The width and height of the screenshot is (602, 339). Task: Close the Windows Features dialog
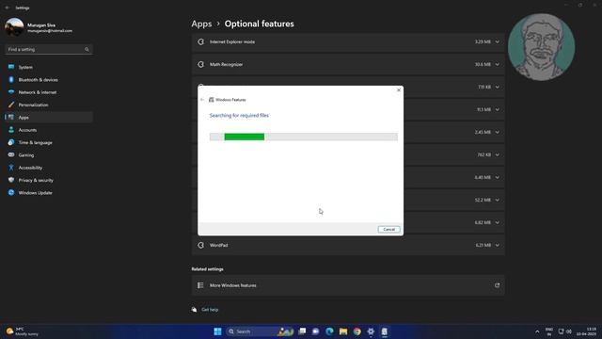pos(399,90)
